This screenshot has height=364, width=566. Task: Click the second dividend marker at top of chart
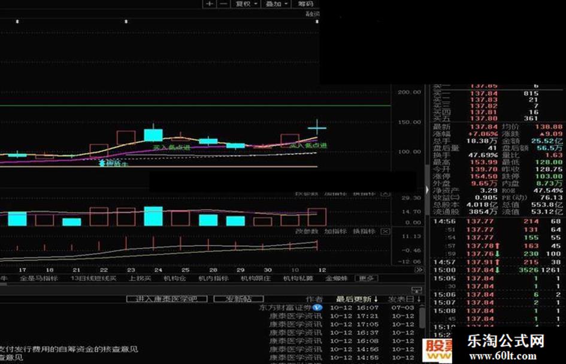(x=126, y=22)
